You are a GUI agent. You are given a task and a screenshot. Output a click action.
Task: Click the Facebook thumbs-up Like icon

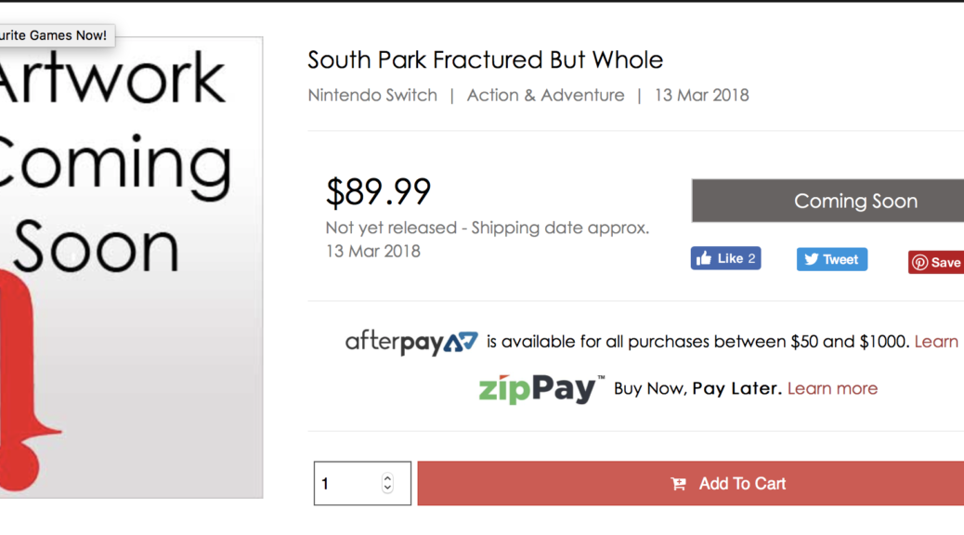tap(704, 257)
